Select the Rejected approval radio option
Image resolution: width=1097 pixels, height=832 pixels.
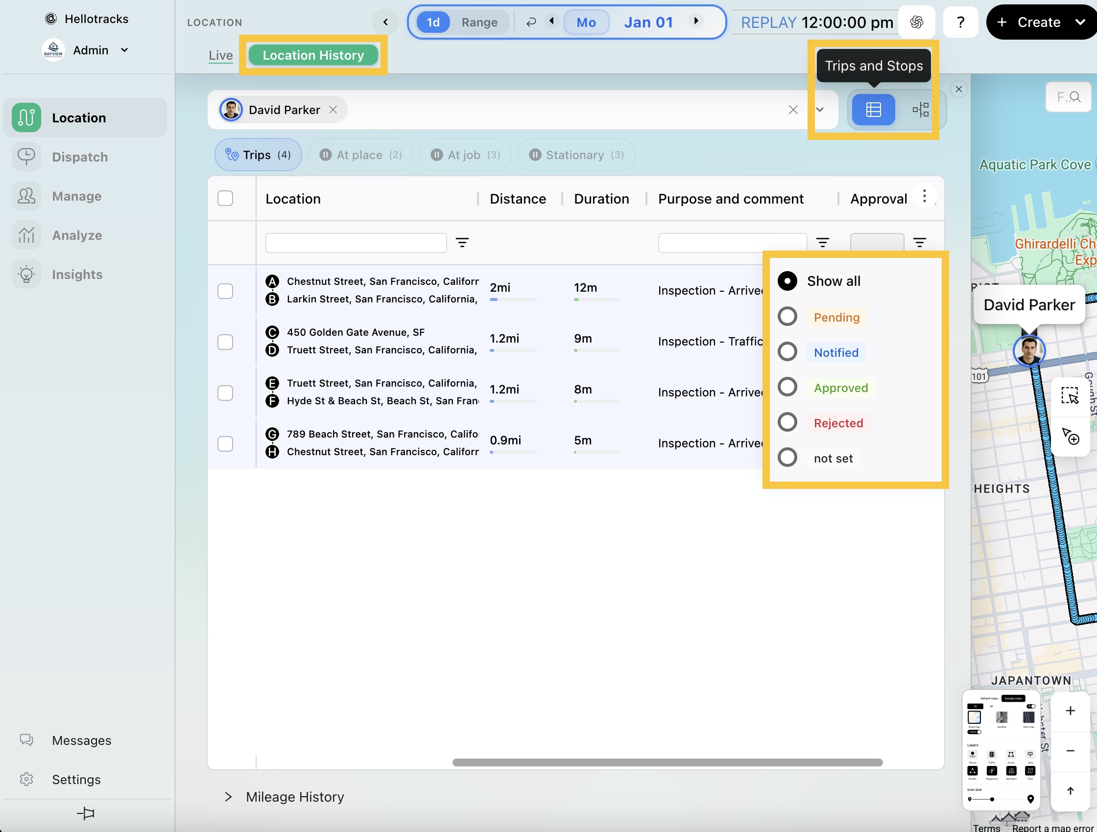point(787,423)
